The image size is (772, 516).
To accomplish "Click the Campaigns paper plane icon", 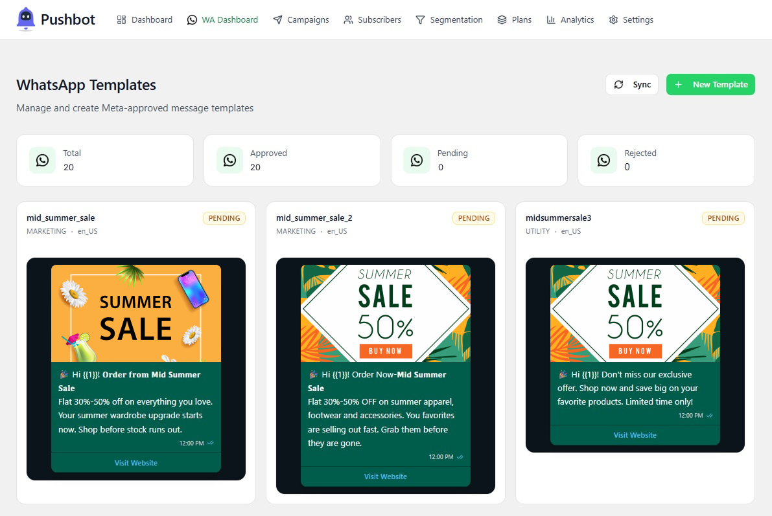I will (x=277, y=19).
